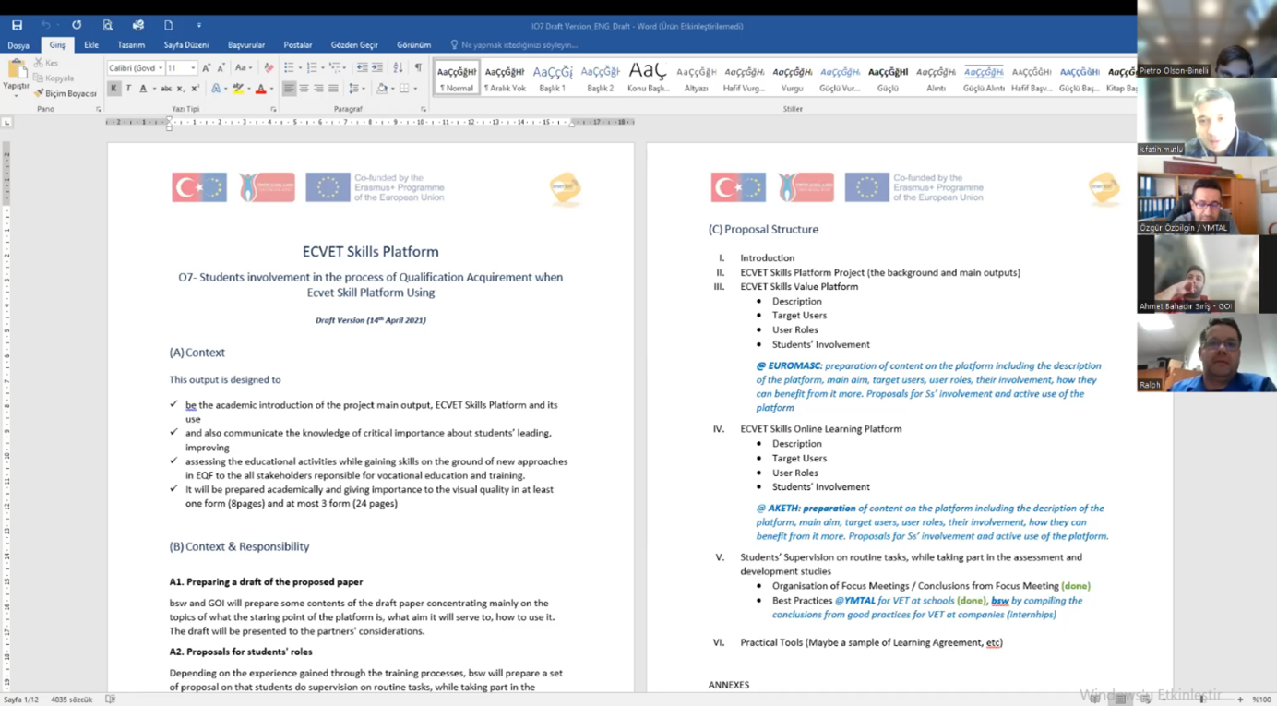
Task: Toggle bold (K) formatting
Action: tap(113, 89)
